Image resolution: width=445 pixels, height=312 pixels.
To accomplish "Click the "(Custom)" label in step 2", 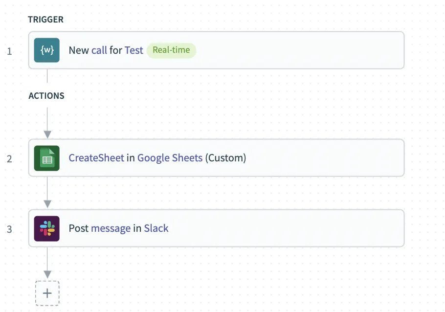I will pos(225,158).
